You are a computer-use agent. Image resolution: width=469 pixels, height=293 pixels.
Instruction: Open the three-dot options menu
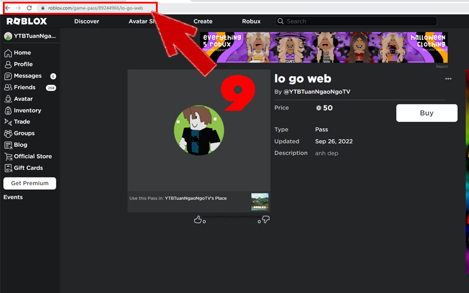(x=448, y=79)
